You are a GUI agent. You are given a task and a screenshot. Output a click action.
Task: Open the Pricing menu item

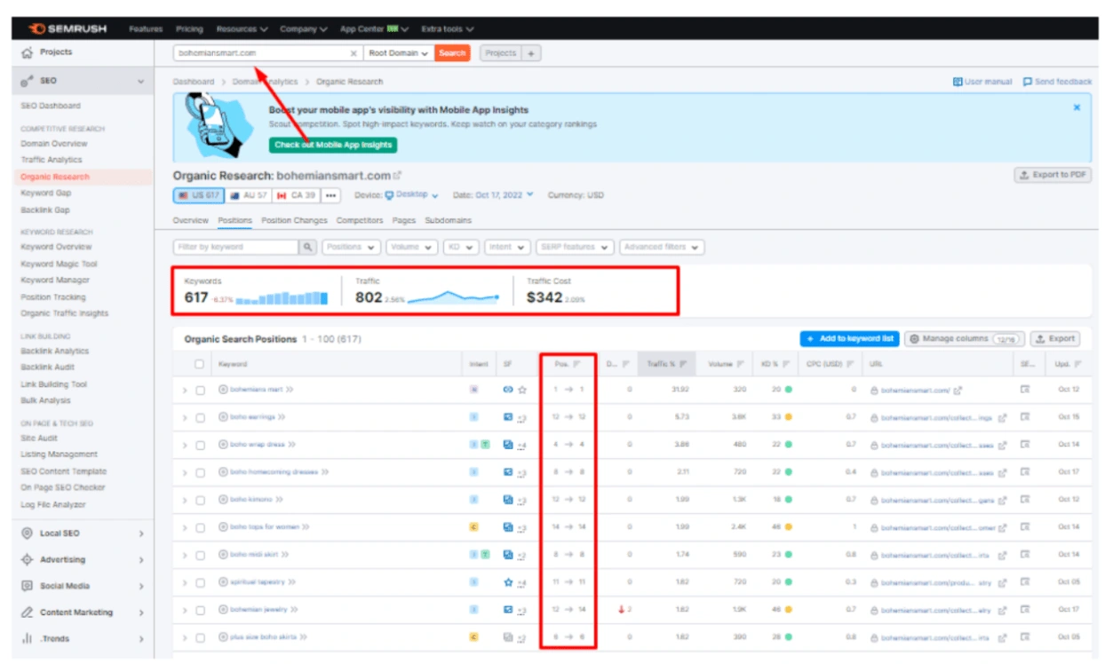pos(189,28)
